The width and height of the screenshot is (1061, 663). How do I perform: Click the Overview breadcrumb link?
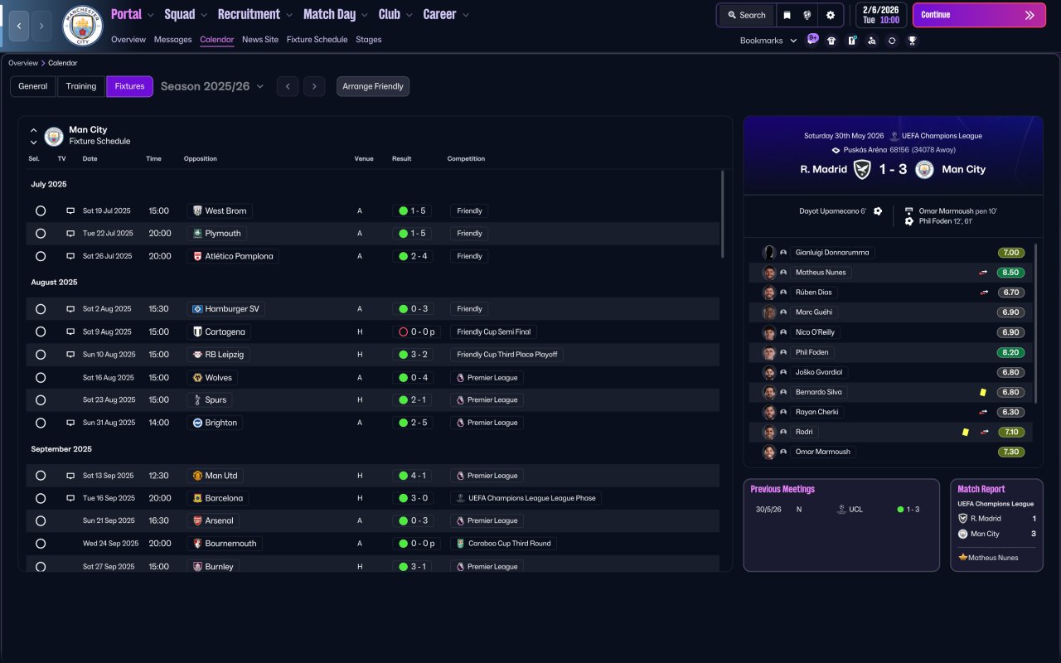23,63
